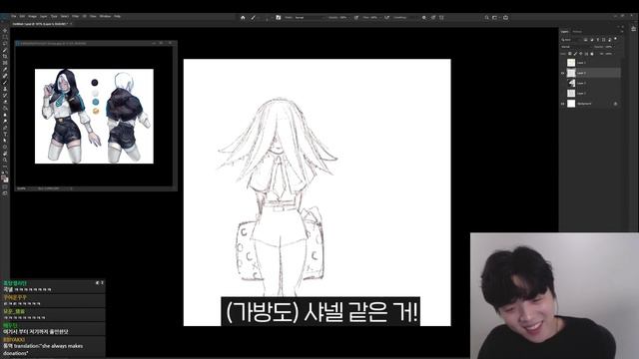Select the Move tool
639x359 pixels.
coord(5,30)
